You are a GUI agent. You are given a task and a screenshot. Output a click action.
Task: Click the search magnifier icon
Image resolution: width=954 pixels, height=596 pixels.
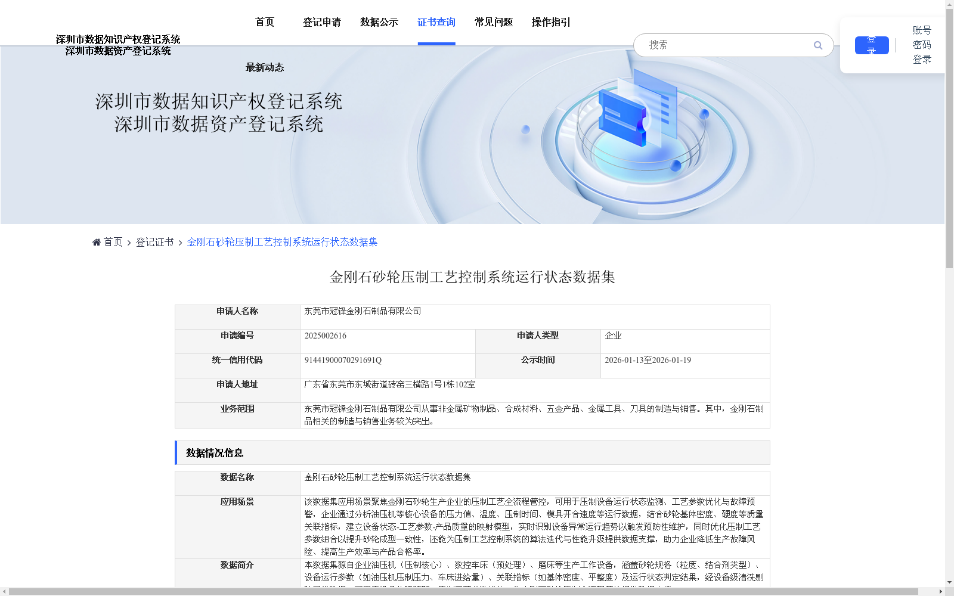[x=818, y=45]
